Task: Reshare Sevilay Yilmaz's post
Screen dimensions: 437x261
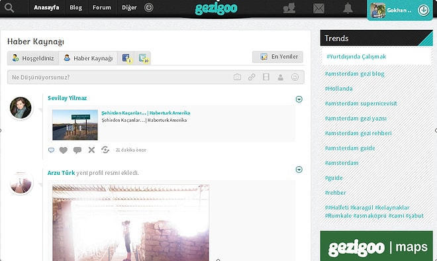Action: click(105, 150)
